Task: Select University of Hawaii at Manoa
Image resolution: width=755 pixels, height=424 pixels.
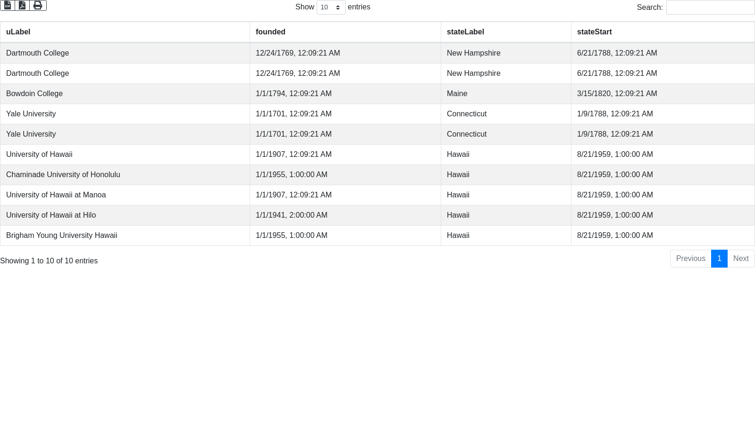Action: coord(56,195)
